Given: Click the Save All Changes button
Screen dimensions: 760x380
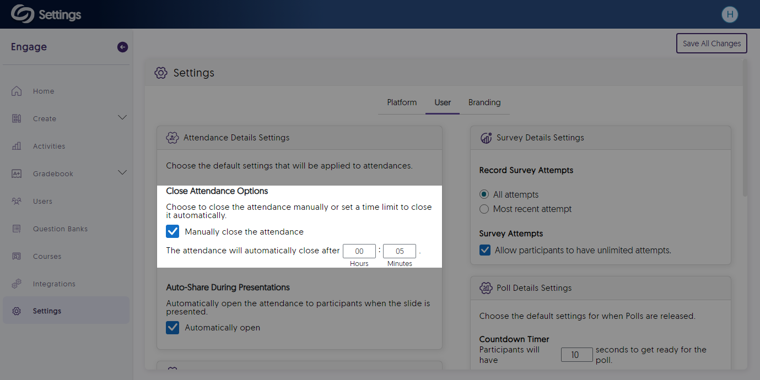Looking at the screenshot, I should (x=712, y=44).
